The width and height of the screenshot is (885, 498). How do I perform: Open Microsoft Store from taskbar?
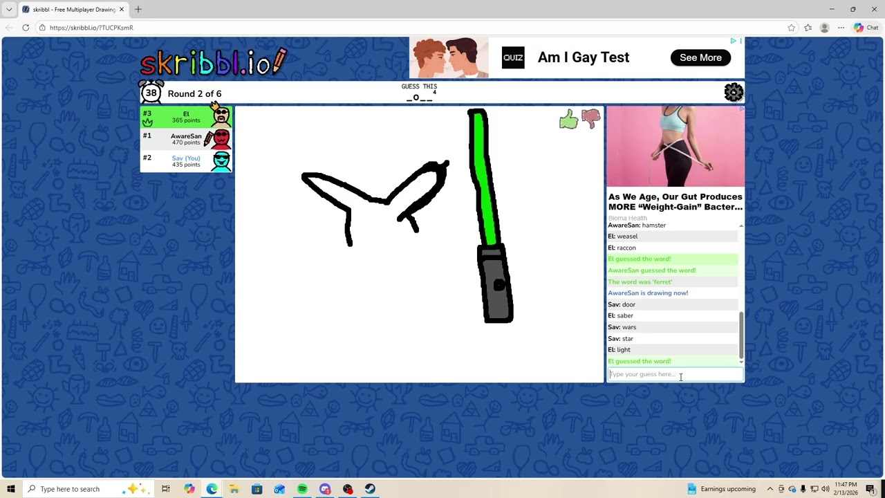(x=257, y=489)
